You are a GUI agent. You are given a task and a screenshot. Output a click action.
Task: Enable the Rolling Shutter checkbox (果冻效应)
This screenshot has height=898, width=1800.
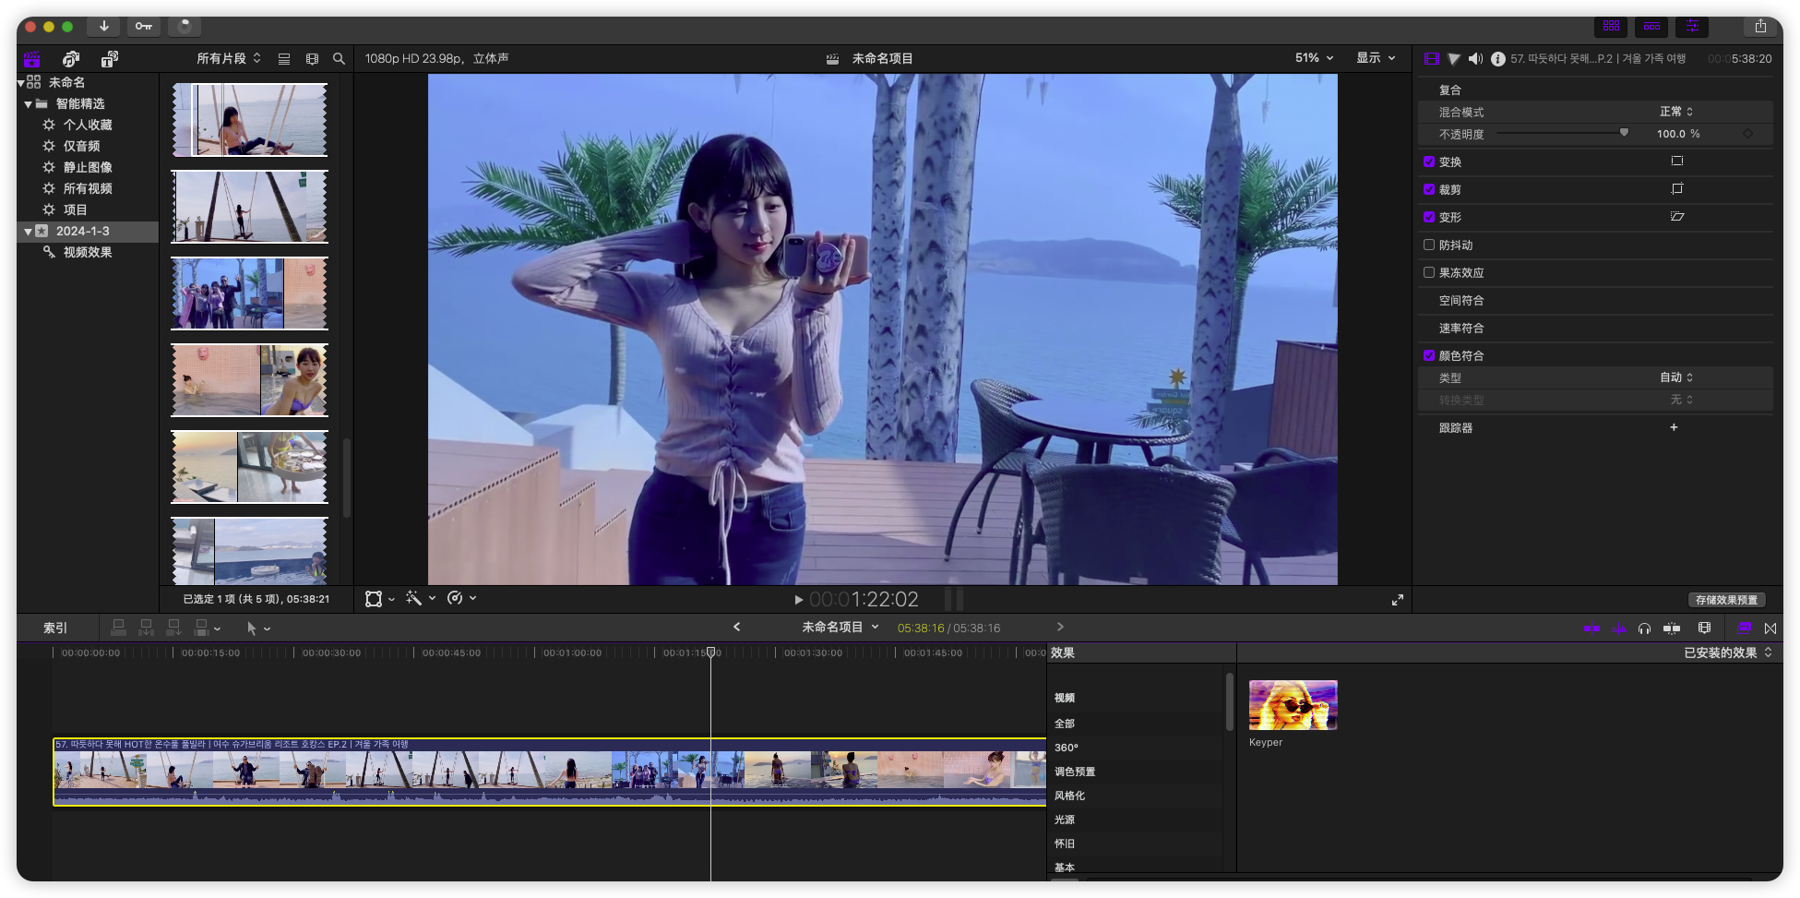point(1429,272)
